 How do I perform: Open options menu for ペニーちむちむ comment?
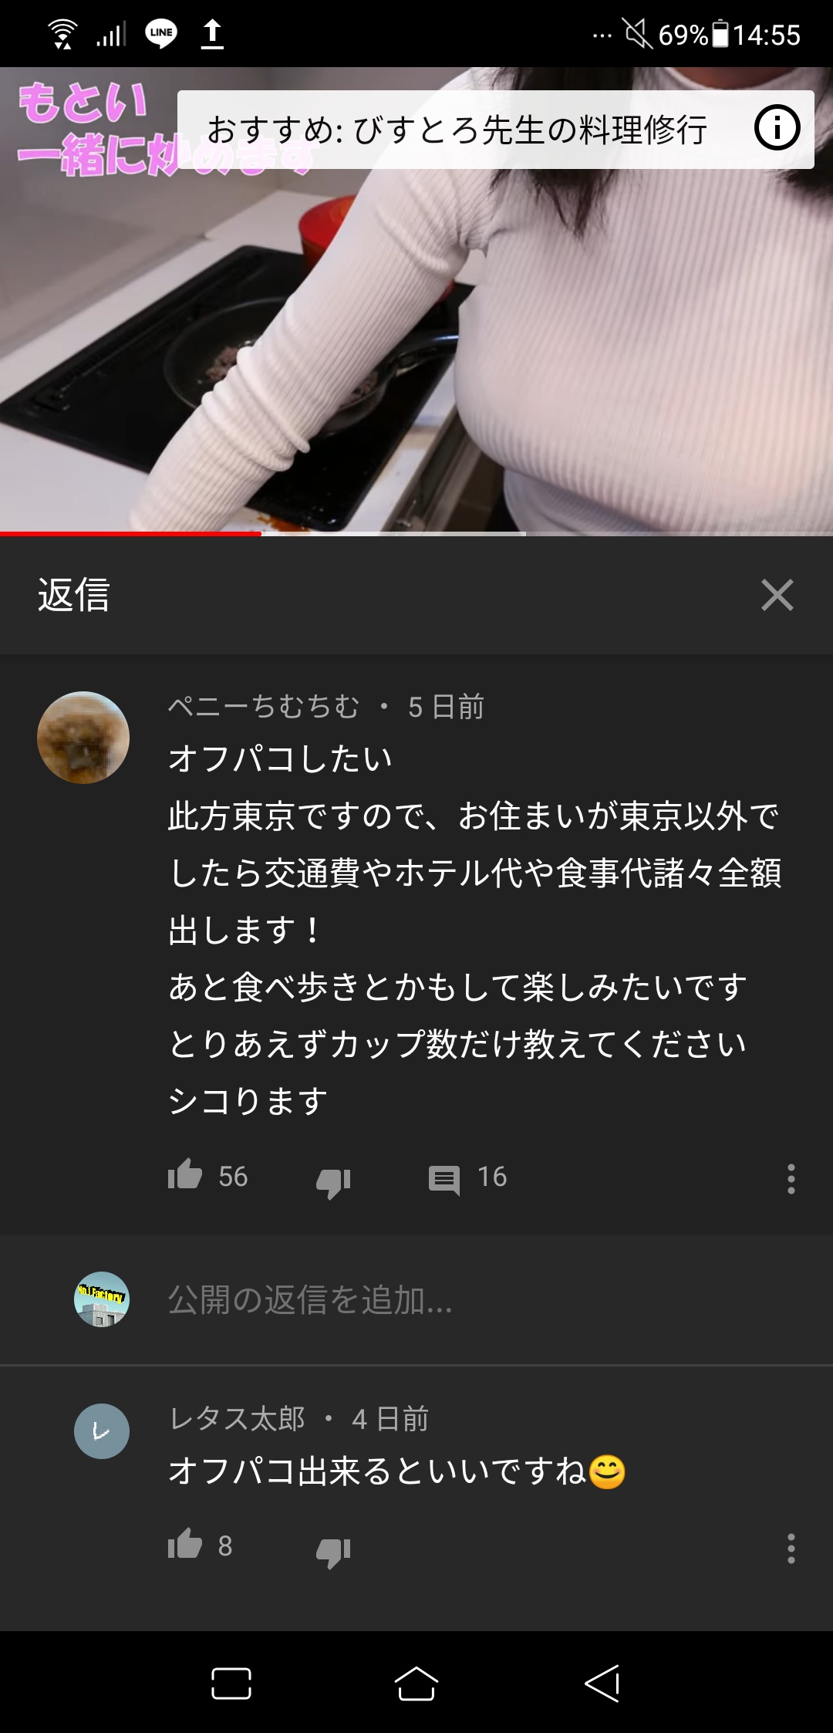[x=791, y=1179]
